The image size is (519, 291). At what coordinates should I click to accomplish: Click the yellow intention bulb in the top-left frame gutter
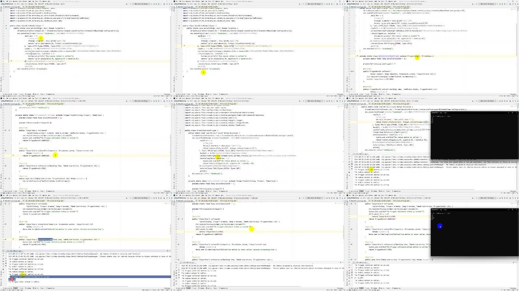click(11, 61)
